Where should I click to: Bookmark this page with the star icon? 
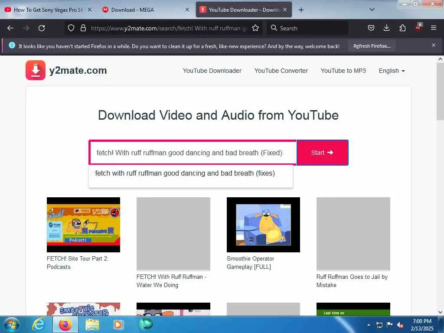pyautogui.click(x=255, y=28)
